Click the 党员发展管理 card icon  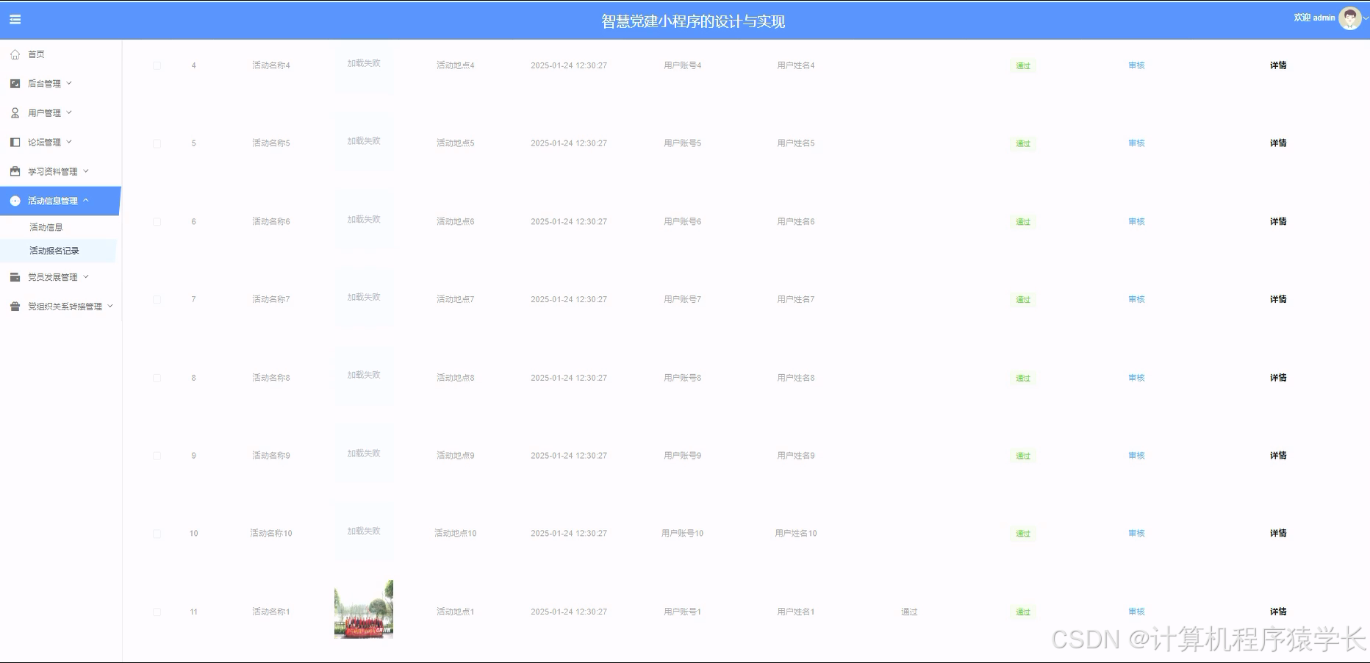coord(15,277)
